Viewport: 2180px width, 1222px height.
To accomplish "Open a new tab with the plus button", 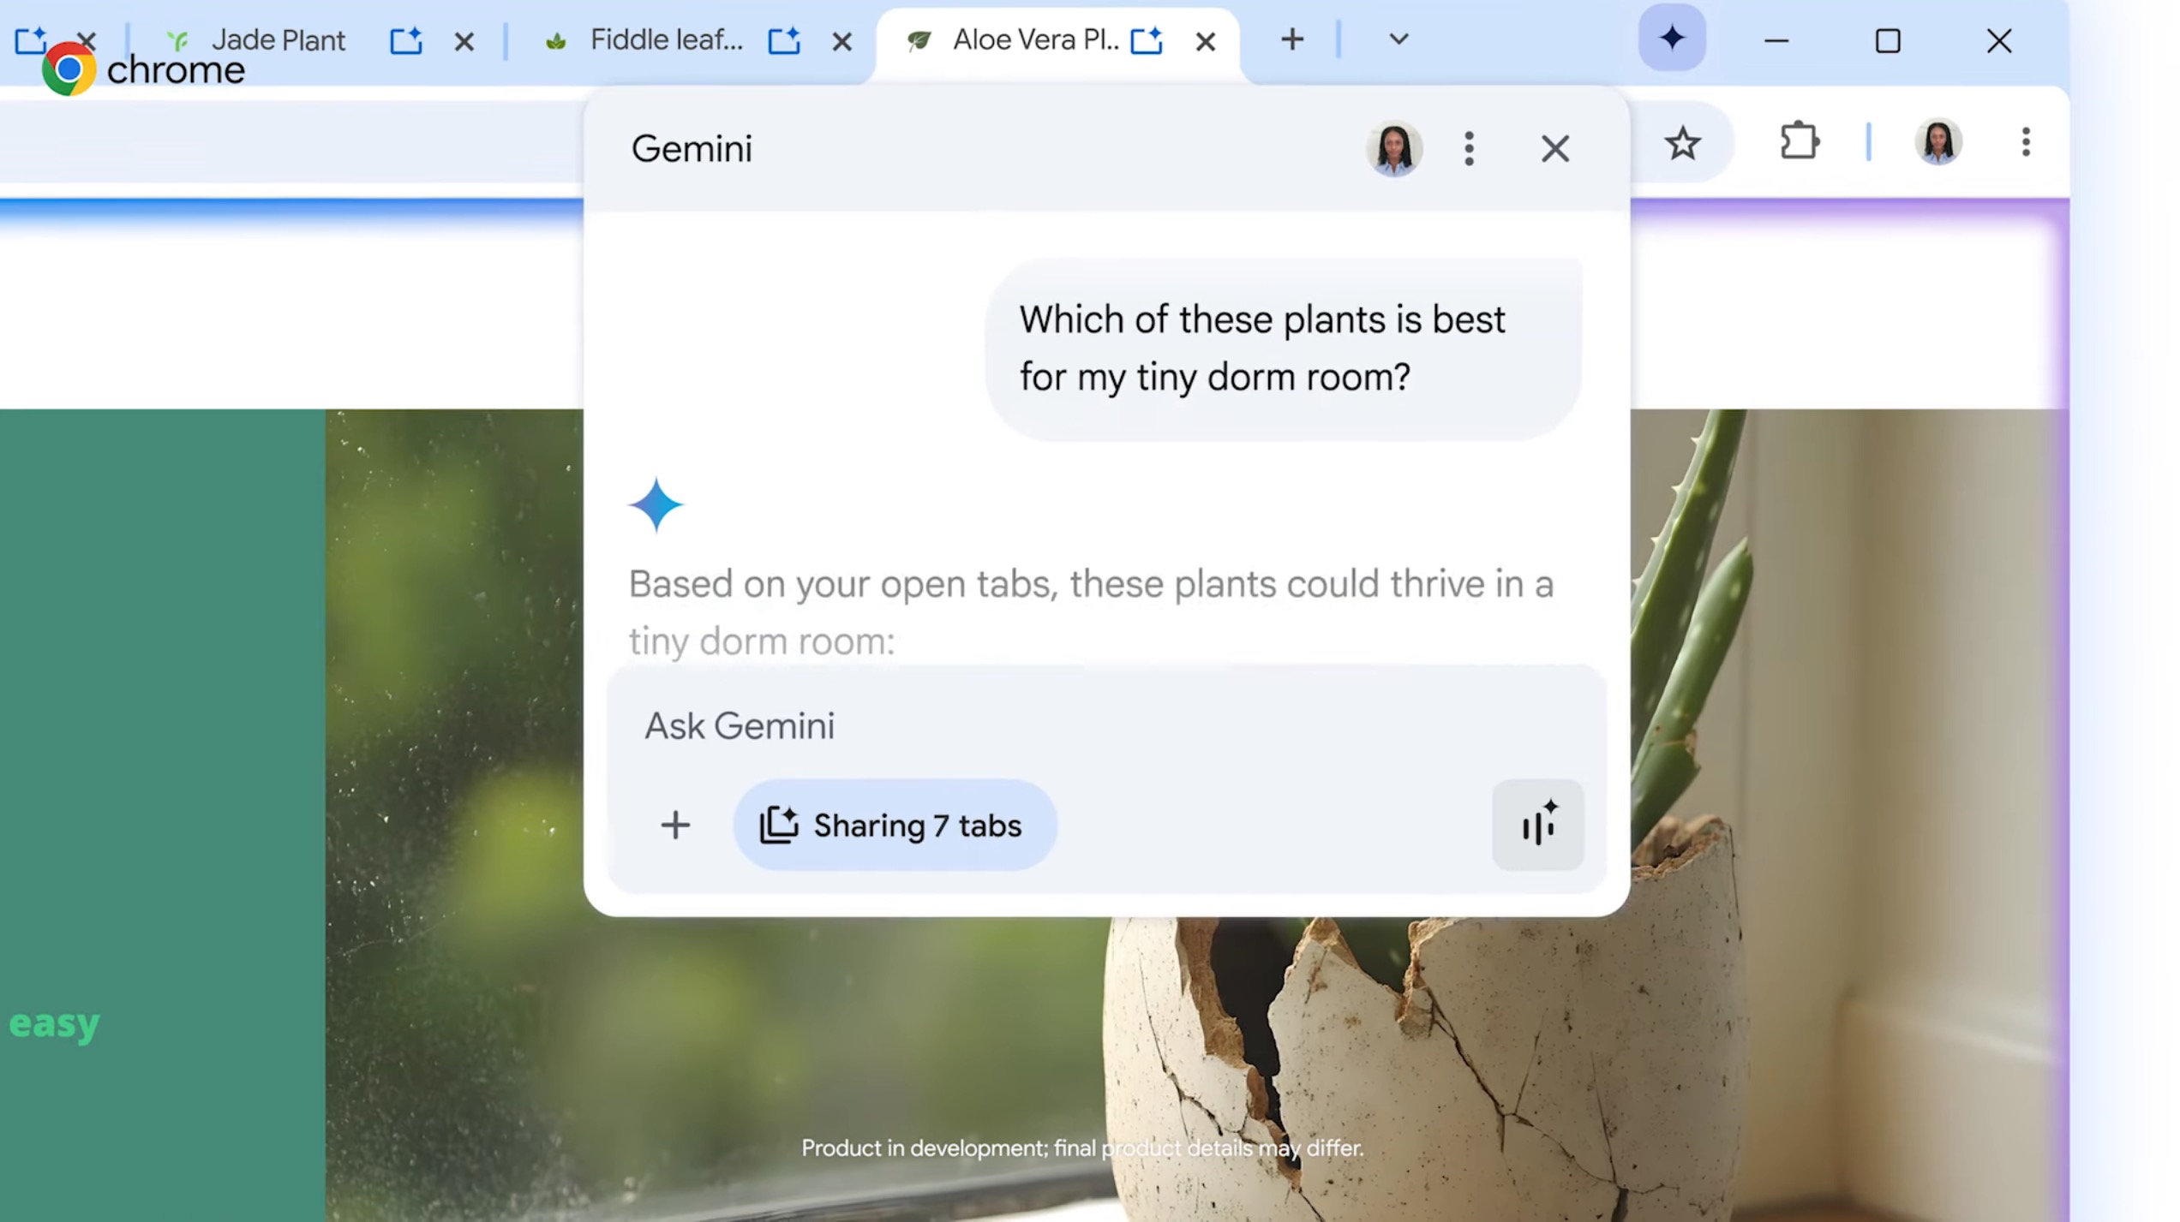I will click(1292, 39).
